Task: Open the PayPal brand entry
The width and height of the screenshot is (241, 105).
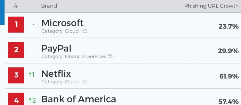Action: pyautogui.click(x=56, y=49)
